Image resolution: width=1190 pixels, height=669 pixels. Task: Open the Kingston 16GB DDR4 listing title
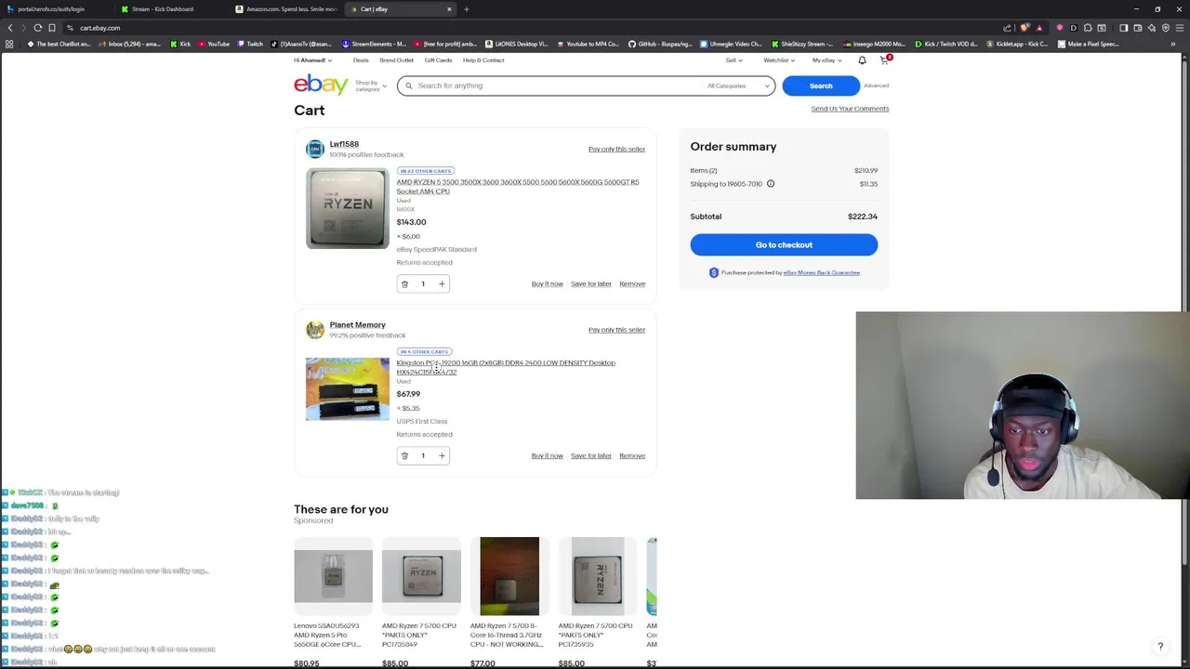tap(506, 367)
